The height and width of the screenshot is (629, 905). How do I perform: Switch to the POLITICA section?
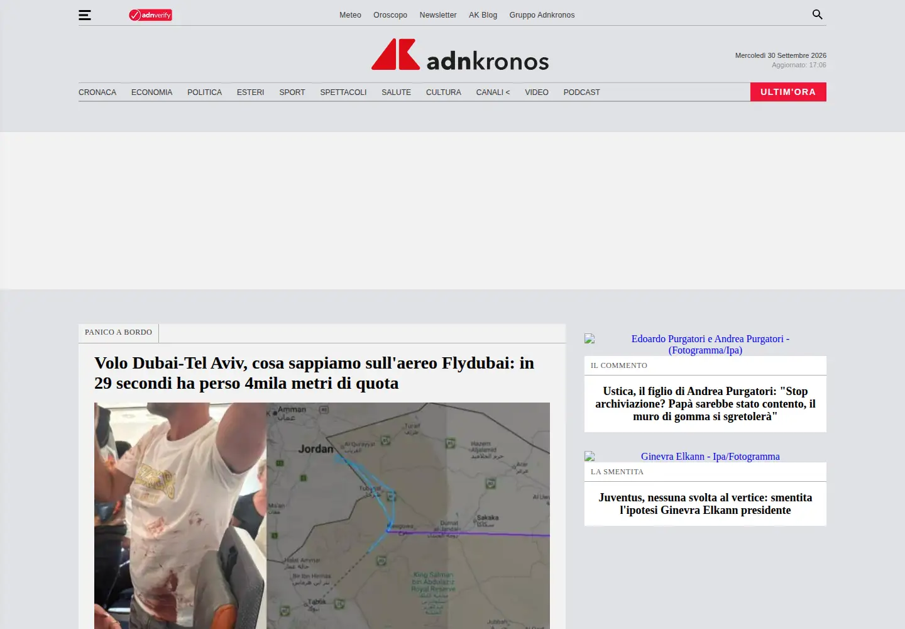204,92
